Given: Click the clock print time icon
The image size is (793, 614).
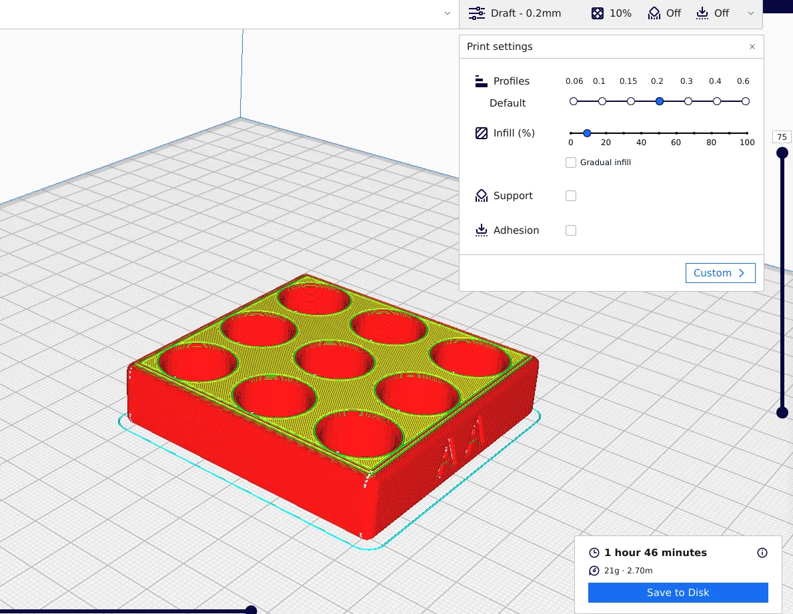Looking at the screenshot, I should point(594,553).
